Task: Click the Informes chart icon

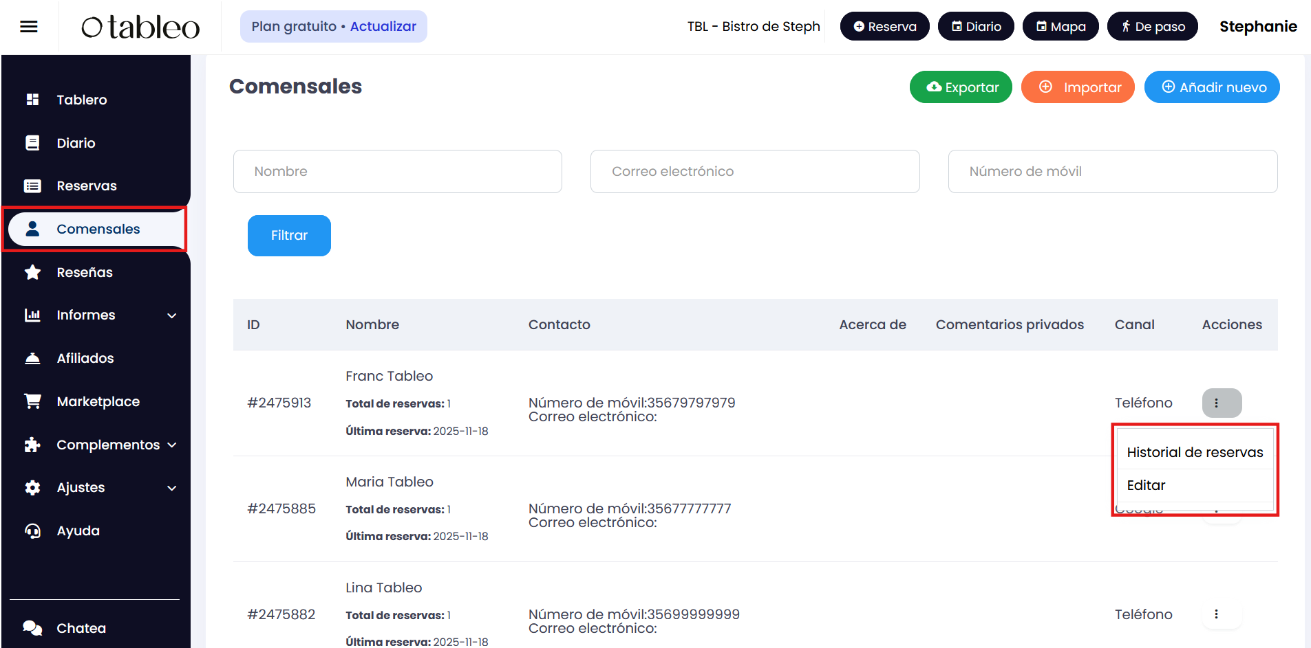Action: (32, 315)
